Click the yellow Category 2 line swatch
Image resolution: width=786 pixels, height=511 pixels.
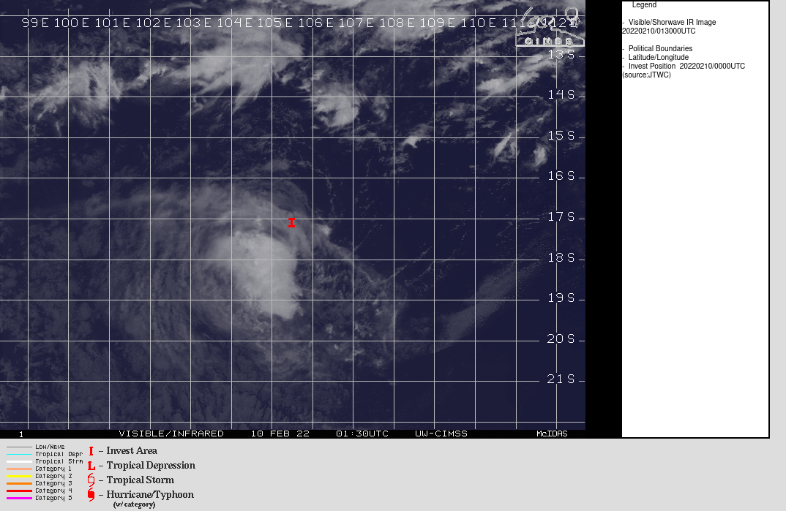(x=20, y=476)
